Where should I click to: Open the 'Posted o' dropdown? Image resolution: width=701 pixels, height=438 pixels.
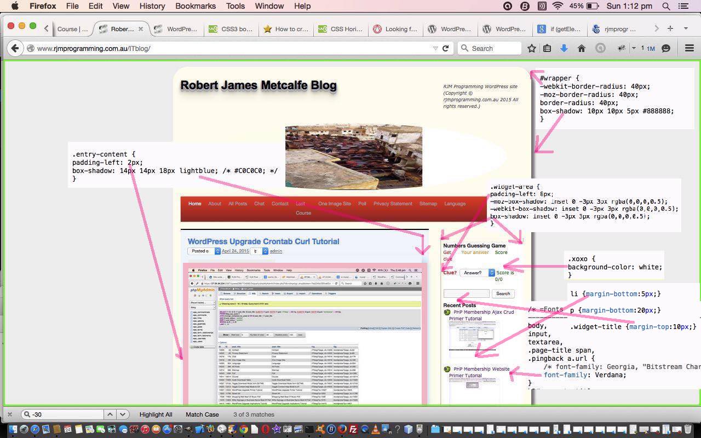point(204,251)
